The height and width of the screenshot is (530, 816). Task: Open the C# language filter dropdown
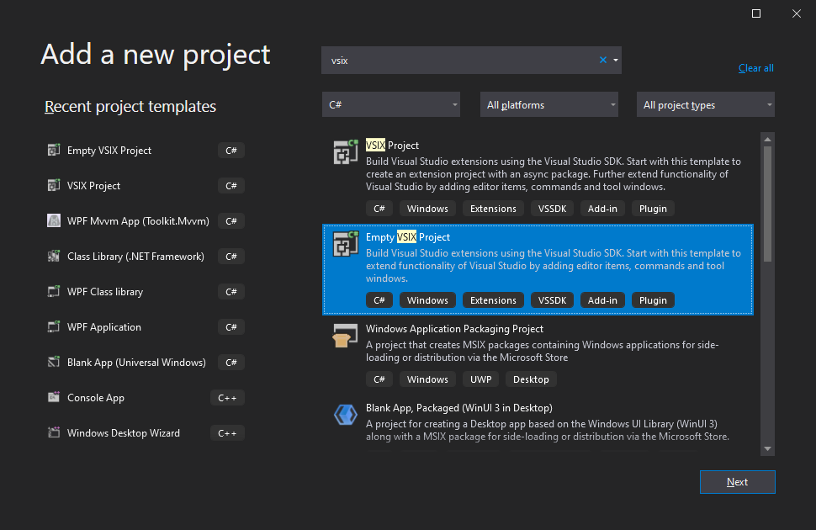coord(391,104)
